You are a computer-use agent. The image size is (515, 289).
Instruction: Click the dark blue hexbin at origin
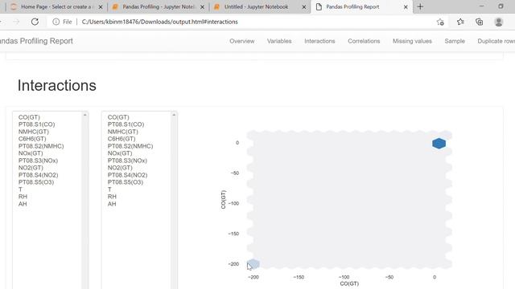pyautogui.click(x=439, y=144)
